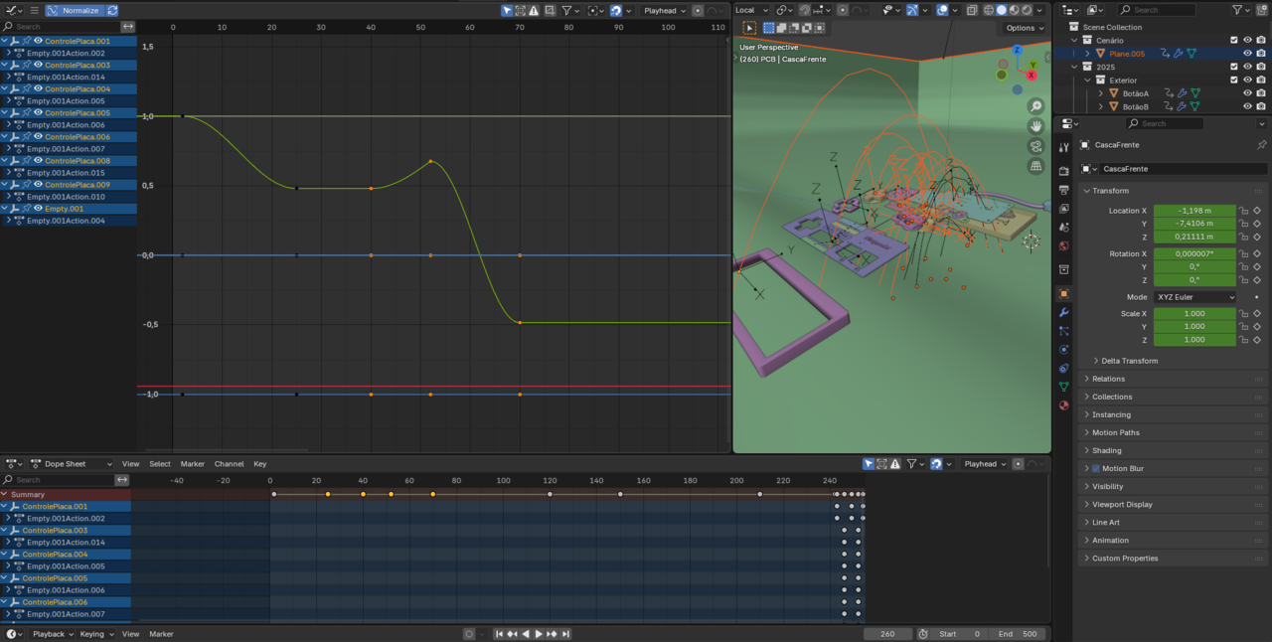Expand the Relations panel
The width and height of the screenshot is (1272, 642).
coord(1108,379)
